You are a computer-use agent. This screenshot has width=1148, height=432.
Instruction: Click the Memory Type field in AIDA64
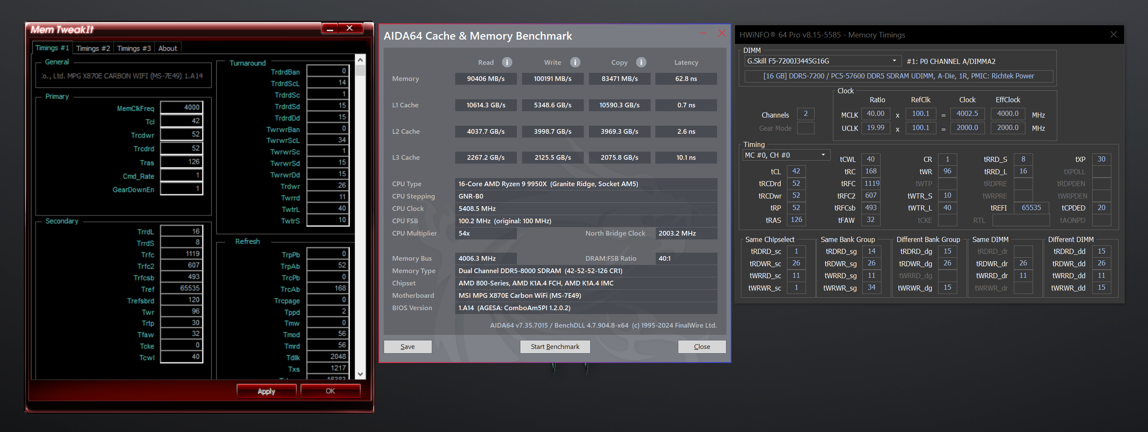[586, 271]
